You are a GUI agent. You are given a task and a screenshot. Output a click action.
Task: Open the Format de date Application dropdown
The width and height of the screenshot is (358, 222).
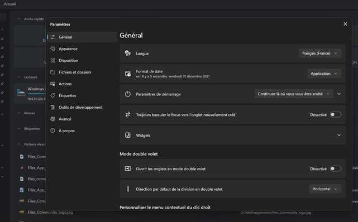pyautogui.click(x=324, y=74)
